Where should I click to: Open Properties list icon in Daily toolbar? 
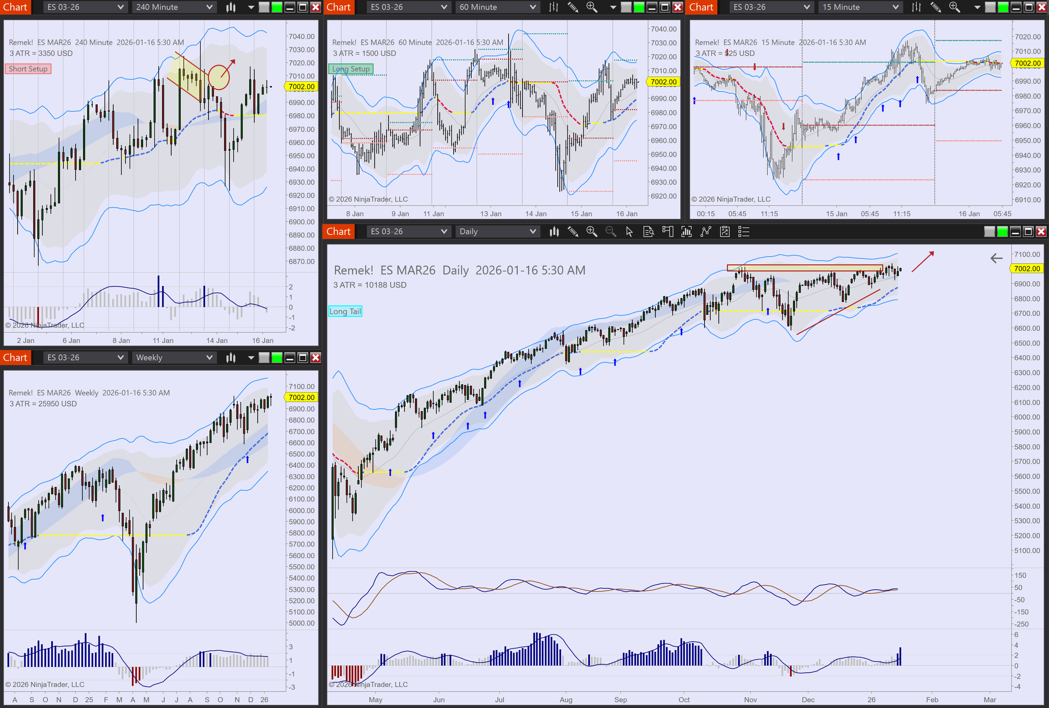pos(744,232)
